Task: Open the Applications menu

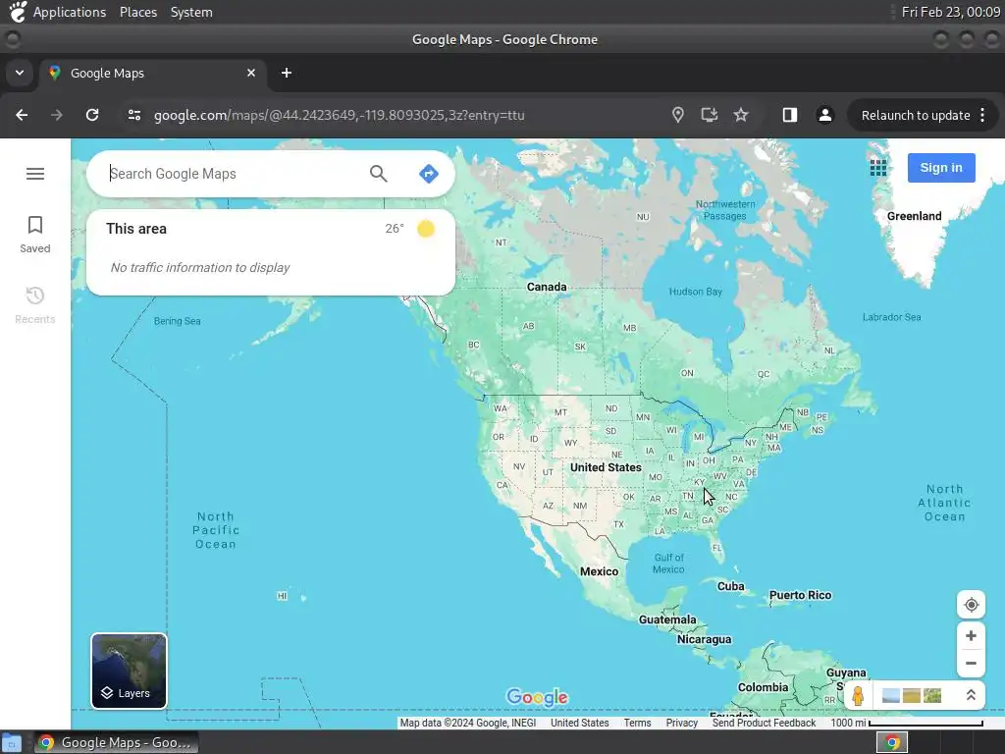Action: pos(70,12)
